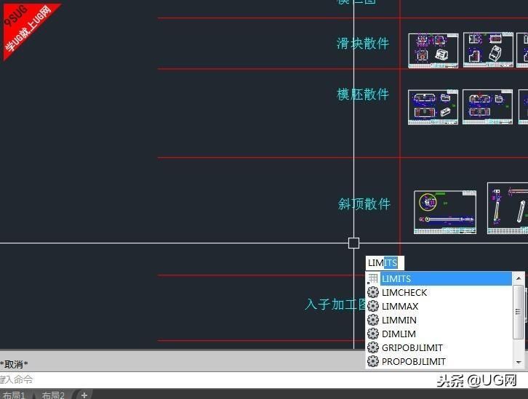Click first 滑块散件 drawing thumbnail
Viewport: 528px width, 399px height.
coord(433,50)
